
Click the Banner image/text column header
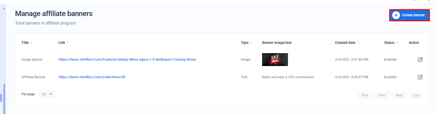[x=277, y=43]
